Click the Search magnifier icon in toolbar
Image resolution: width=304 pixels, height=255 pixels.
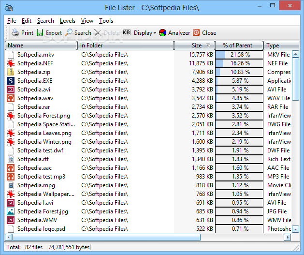click(69, 32)
